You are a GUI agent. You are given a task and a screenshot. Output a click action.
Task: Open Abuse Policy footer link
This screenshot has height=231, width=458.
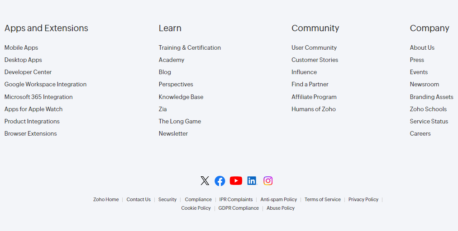point(281,208)
